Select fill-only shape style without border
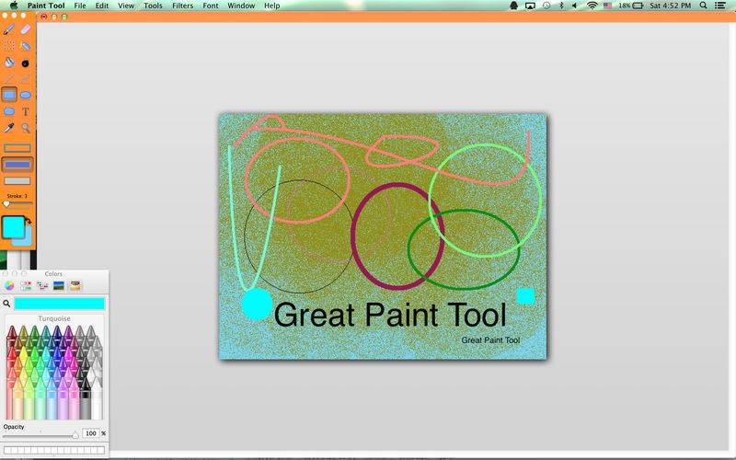Image resolution: width=736 pixels, height=460 pixels. pyautogui.click(x=17, y=181)
